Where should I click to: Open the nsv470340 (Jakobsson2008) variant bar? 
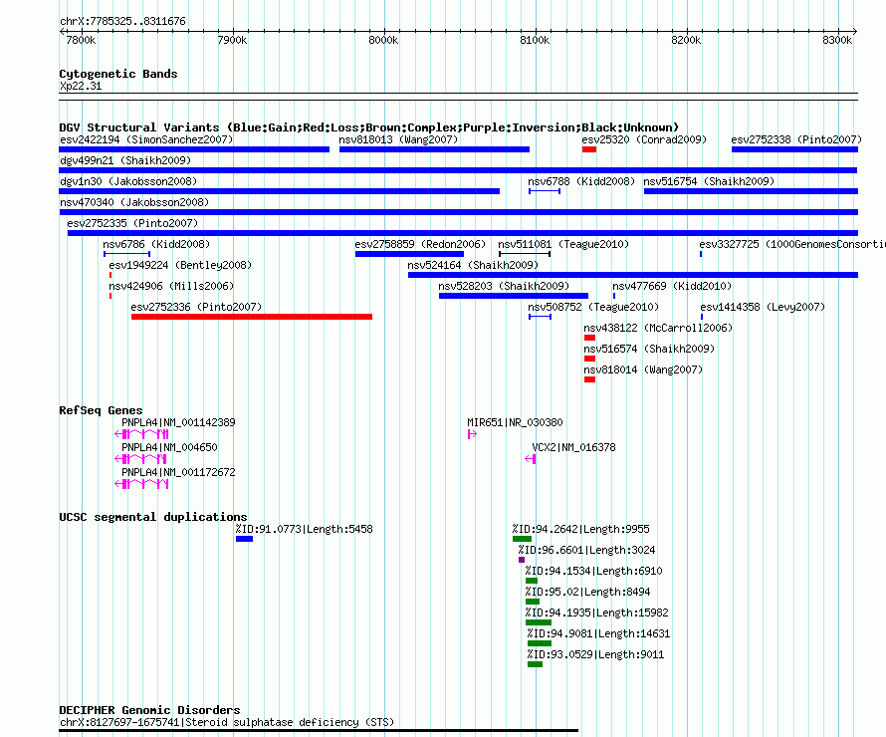click(458, 212)
